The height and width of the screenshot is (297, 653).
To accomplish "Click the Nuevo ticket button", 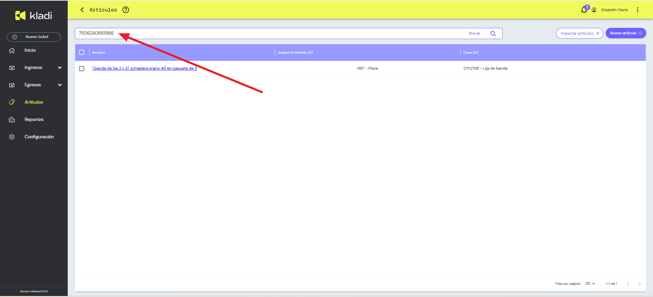I will click(34, 37).
